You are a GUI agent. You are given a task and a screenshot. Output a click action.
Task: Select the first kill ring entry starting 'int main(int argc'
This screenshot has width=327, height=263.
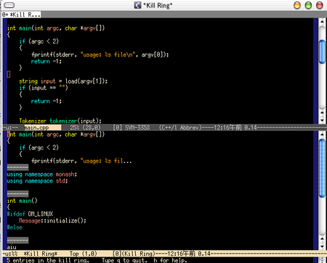click(56, 134)
